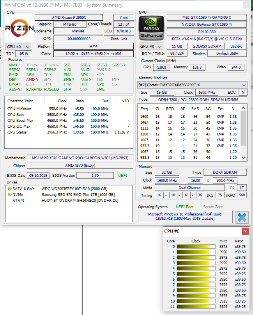
Task: Click the memory clock 1600.0 MHz field
Action: [167, 180]
